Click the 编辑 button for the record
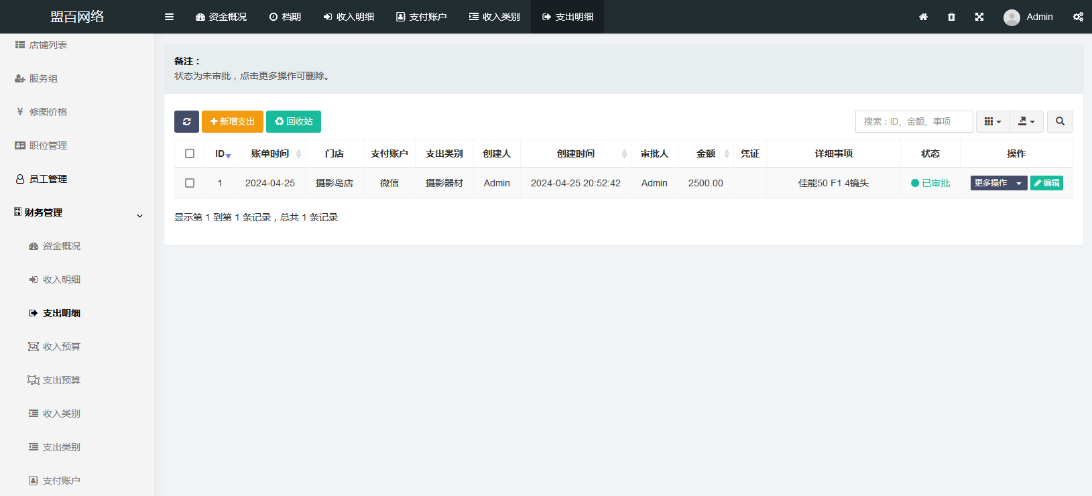 coord(1046,183)
